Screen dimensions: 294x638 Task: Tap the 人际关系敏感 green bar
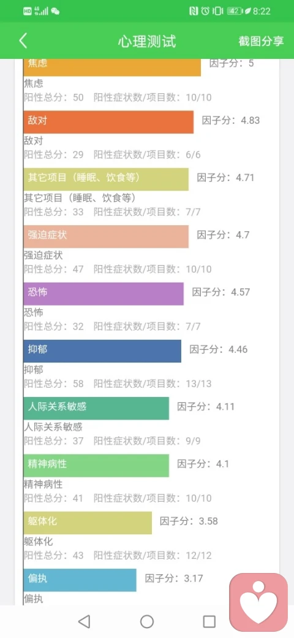tap(96, 408)
